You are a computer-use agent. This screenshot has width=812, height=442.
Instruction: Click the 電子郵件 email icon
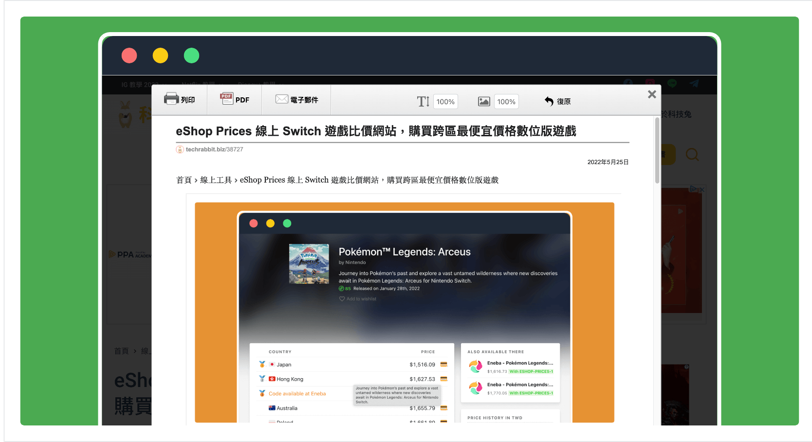click(281, 99)
